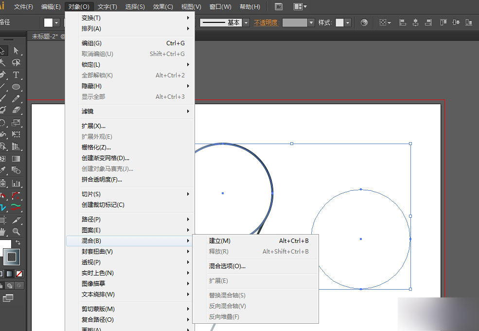Click the red dashed arc plugin tool
The image size is (479, 331).
tap(16, 196)
